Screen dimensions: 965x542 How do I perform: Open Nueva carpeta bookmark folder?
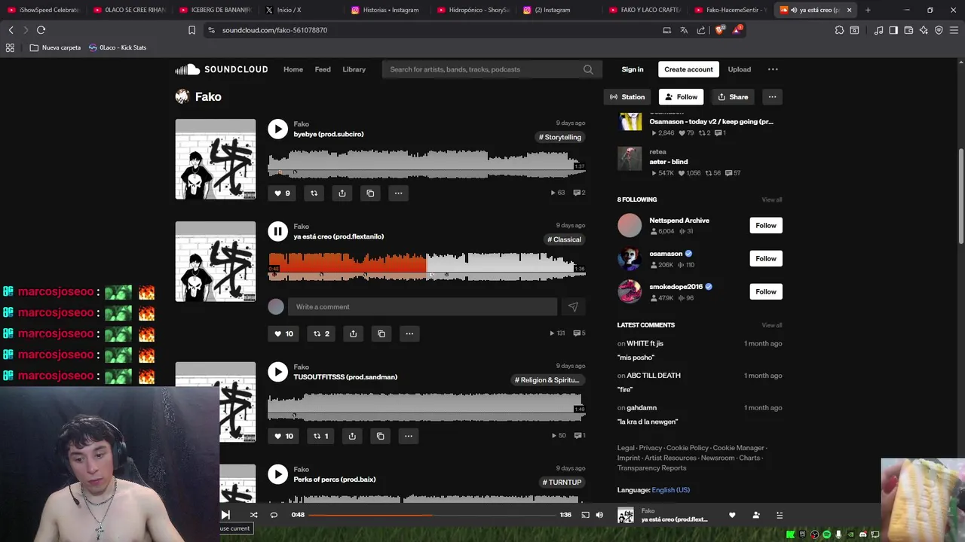tap(55, 47)
